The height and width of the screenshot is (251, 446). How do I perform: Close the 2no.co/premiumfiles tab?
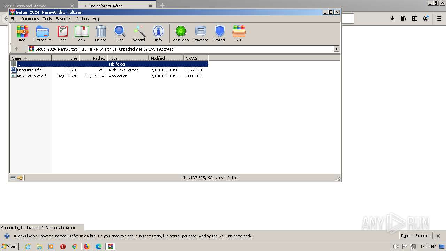[151, 6]
